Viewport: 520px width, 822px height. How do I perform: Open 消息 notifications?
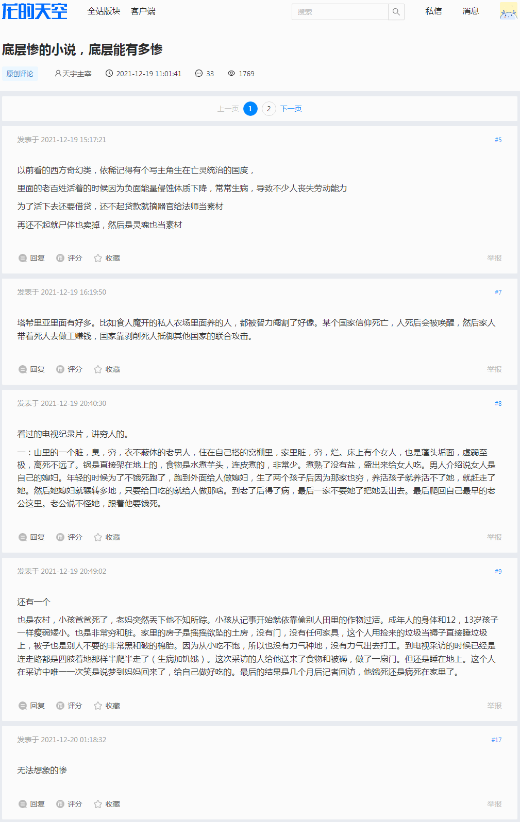point(471,11)
